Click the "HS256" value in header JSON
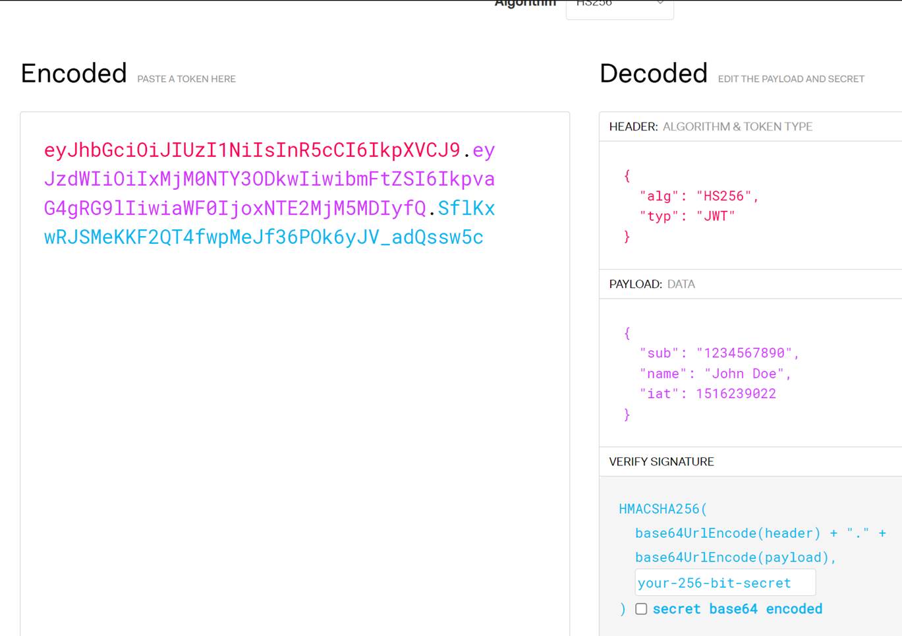 723,196
